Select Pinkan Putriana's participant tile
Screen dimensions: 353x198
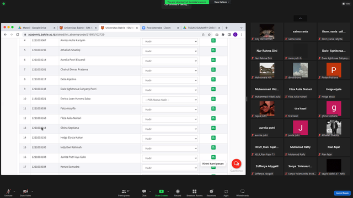coord(334,70)
